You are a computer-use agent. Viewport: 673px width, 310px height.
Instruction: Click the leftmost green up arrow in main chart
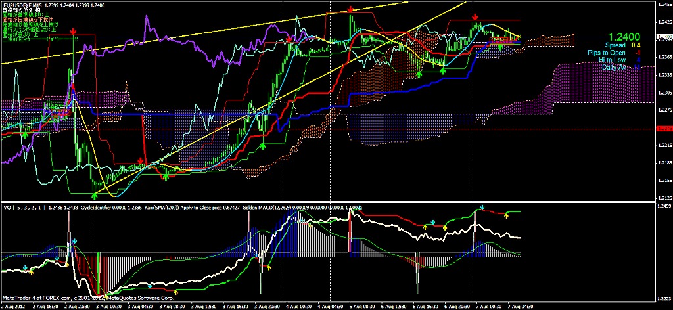[x=24, y=133]
